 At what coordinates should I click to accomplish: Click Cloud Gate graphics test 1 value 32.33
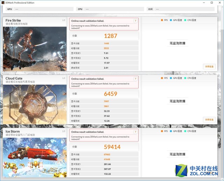tap(107, 111)
